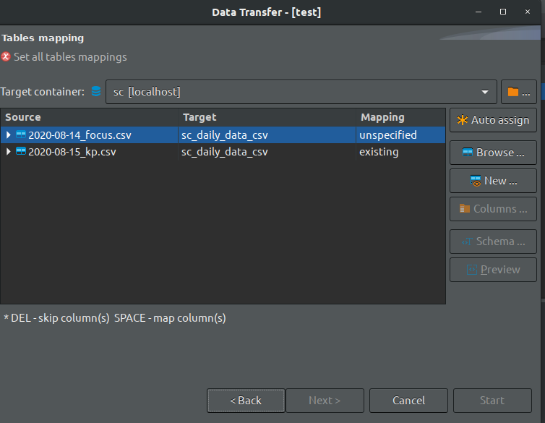Click the disabled Columns... button
Screen dimensions: 545x423
[x=493, y=209]
